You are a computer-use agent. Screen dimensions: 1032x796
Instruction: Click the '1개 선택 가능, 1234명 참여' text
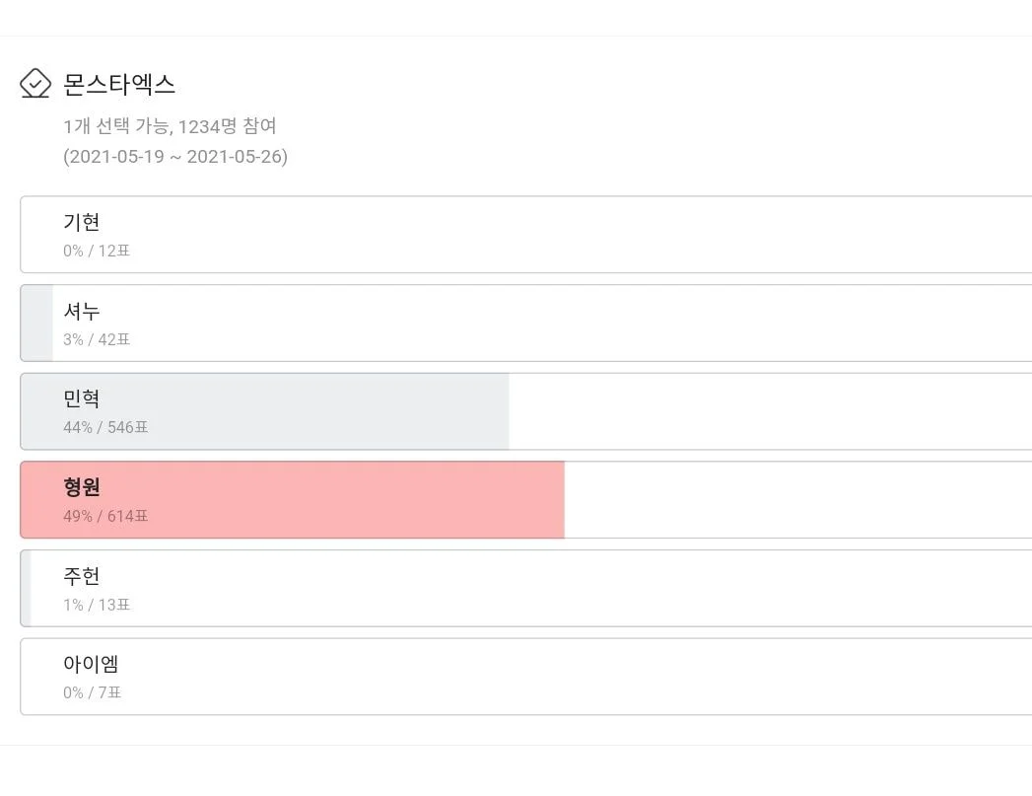click(x=170, y=126)
